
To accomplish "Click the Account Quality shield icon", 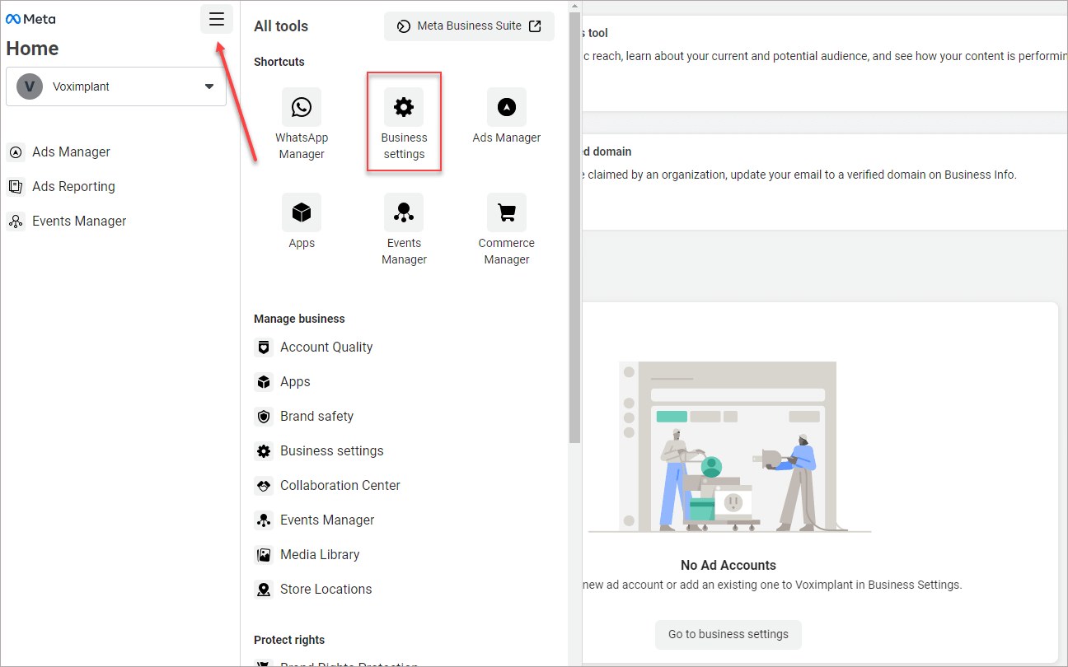I will tap(264, 347).
